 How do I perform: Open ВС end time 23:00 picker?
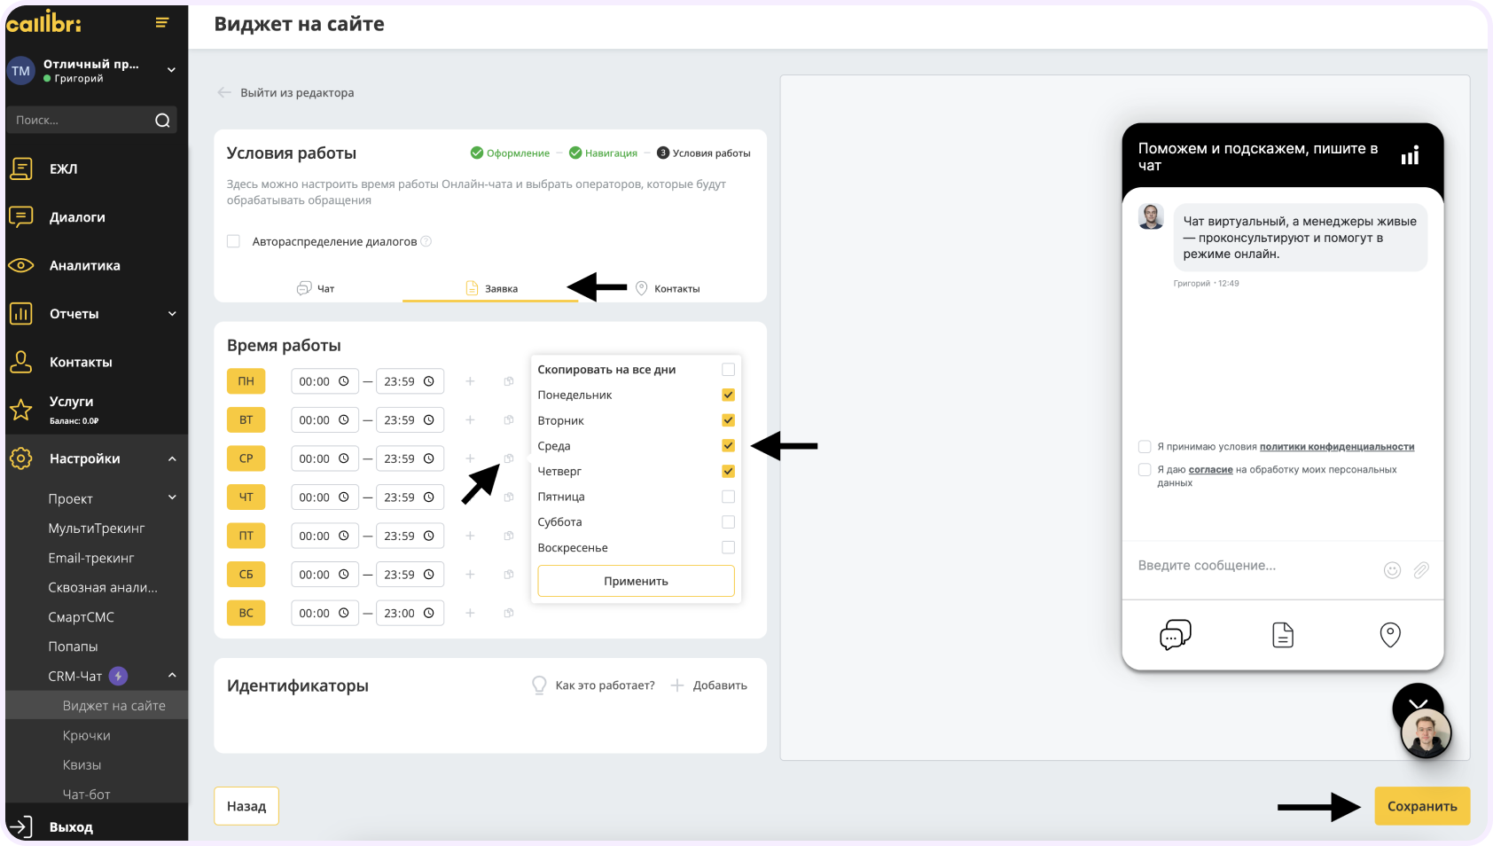click(x=410, y=614)
